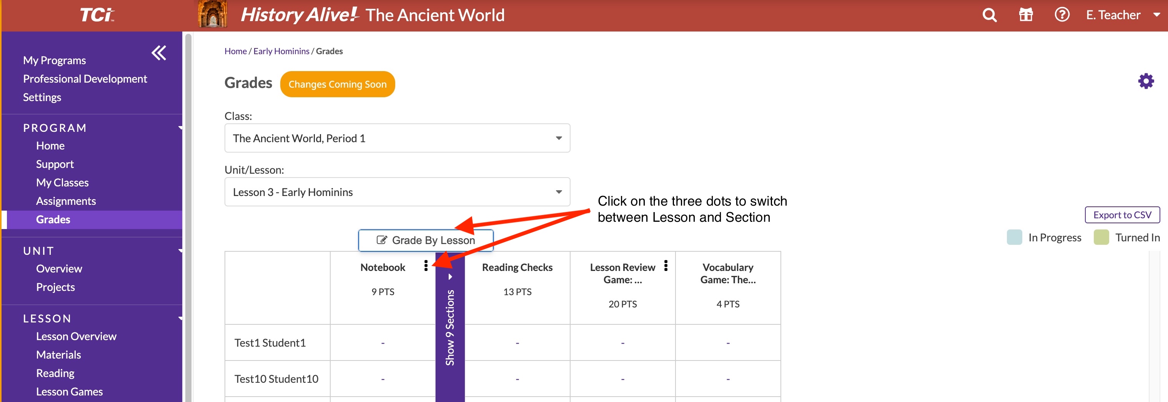
Task: Open the help question mark icon
Action: 1062,15
